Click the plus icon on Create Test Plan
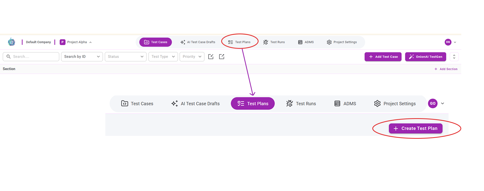Viewport: 484px width, 191px height. tap(396, 128)
